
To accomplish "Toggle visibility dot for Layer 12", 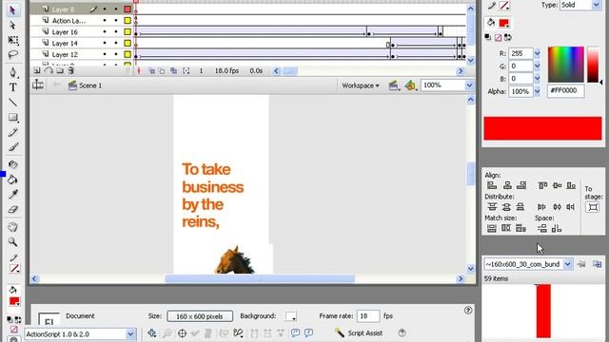I will (x=105, y=54).
